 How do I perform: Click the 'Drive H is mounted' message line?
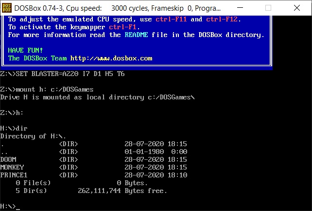click(x=98, y=97)
